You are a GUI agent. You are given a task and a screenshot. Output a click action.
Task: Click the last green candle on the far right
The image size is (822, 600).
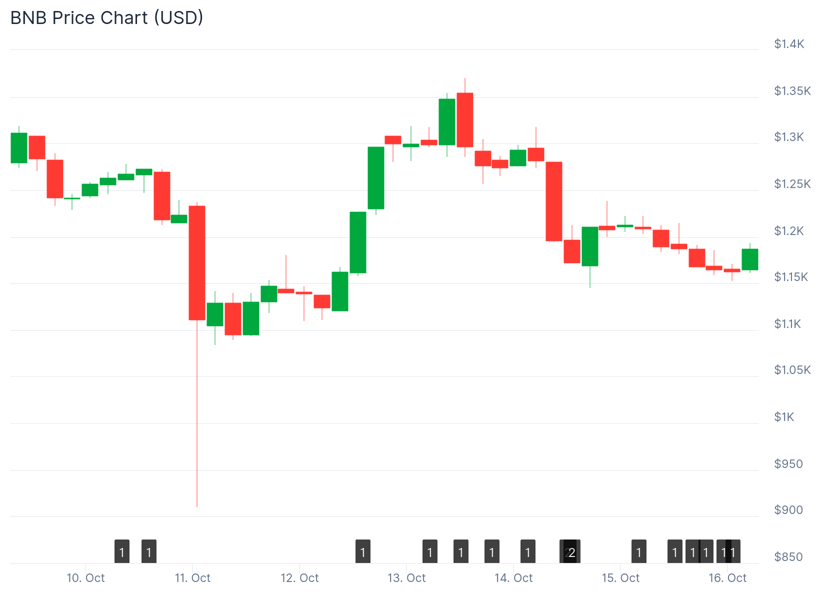click(750, 259)
